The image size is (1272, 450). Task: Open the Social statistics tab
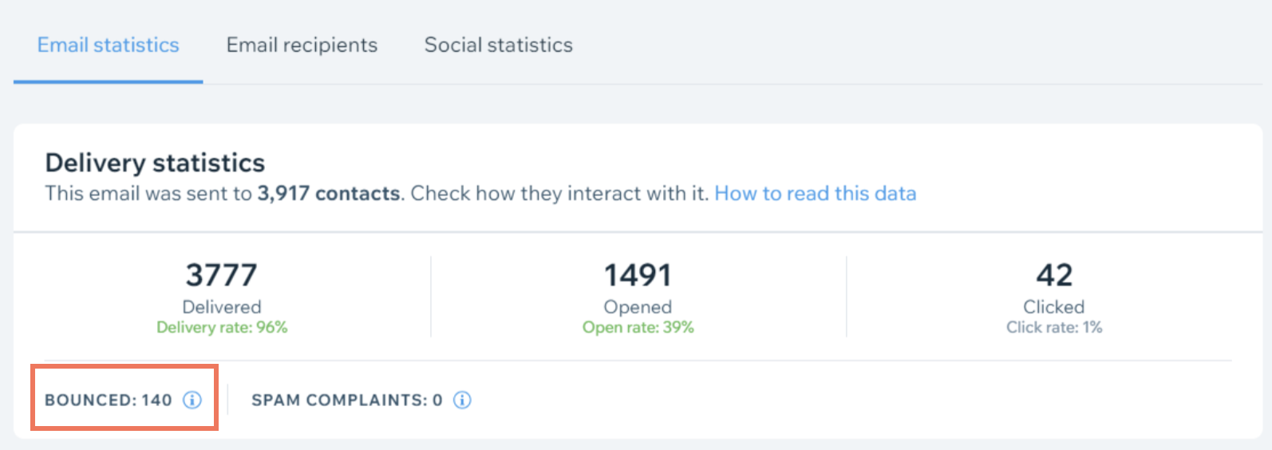499,45
